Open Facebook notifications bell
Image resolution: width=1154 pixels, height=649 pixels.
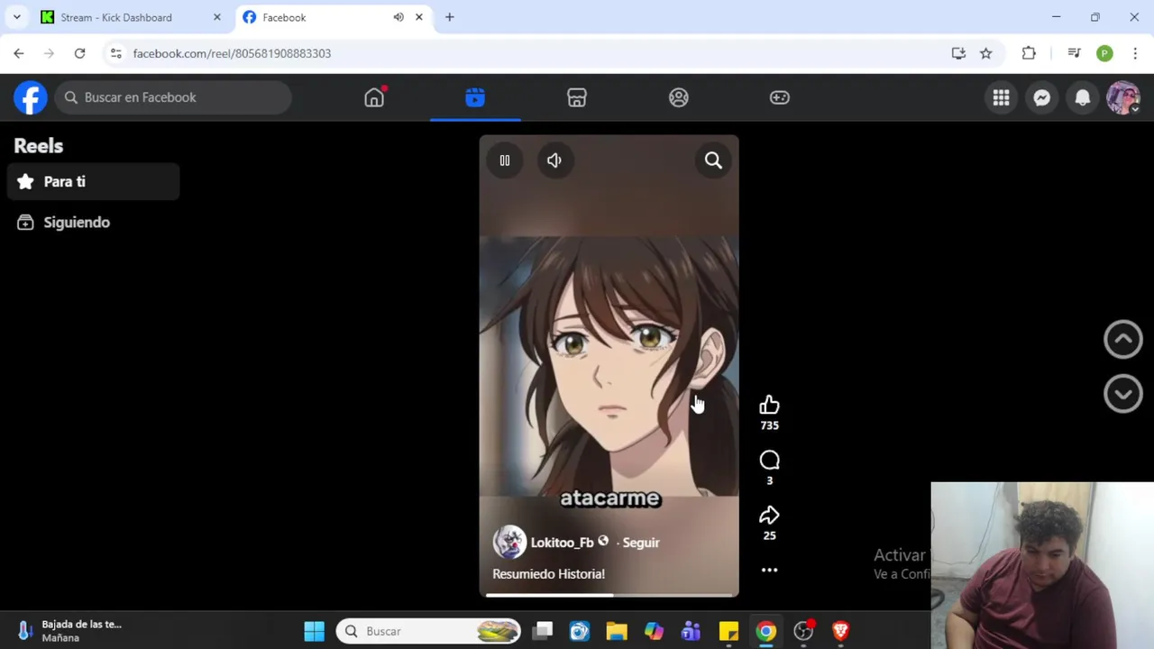tap(1083, 97)
